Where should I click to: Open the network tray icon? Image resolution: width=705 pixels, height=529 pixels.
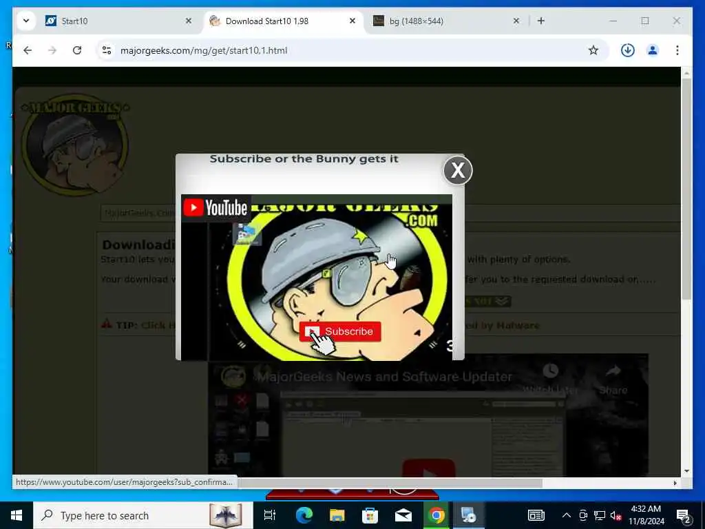pos(600,515)
